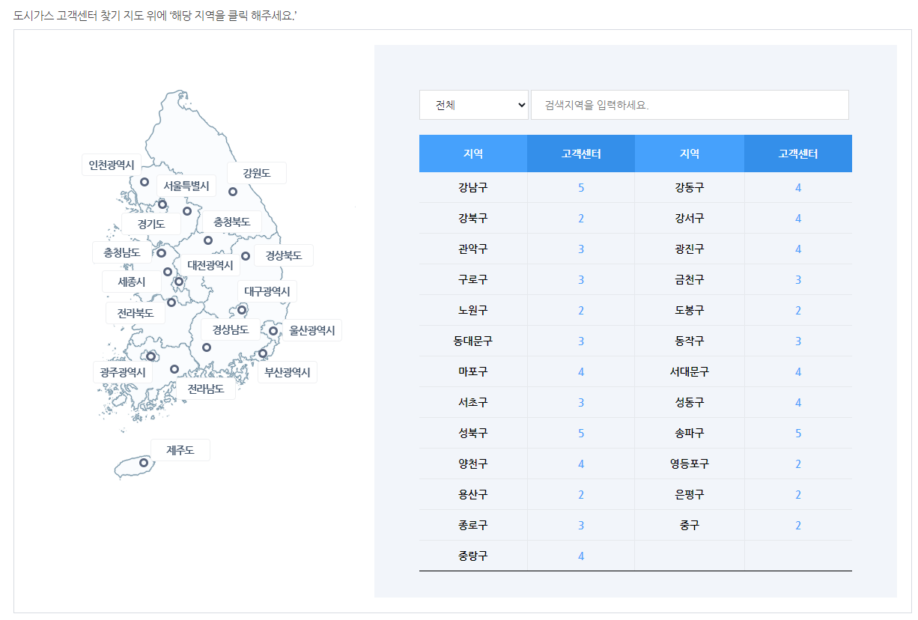Select the 충청북도 map label
918x620 pixels.
point(232,222)
